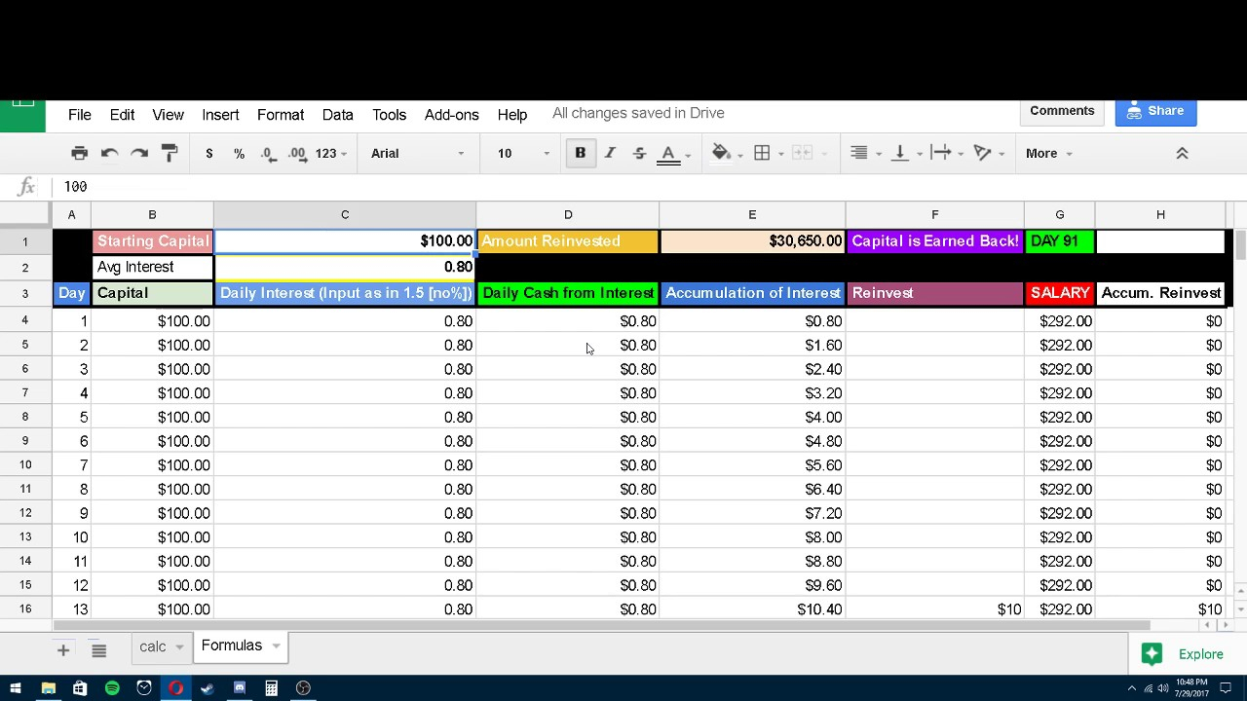Click the blue Share button
This screenshot has width=1247, height=701.
click(1155, 111)
